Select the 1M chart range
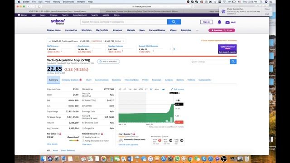This screenshot has height=163, width=290. tap(130, 89)
